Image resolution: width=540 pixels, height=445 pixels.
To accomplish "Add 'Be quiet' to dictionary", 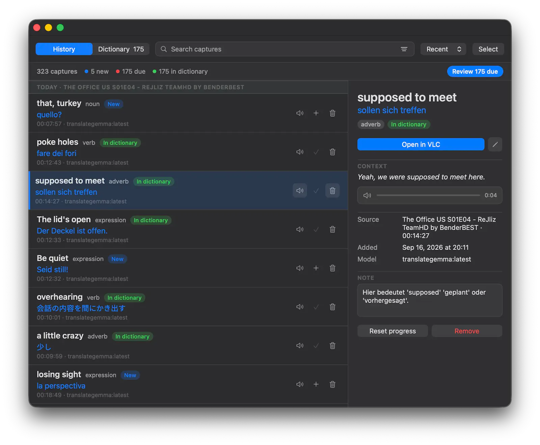I will (x=316, y=268).
